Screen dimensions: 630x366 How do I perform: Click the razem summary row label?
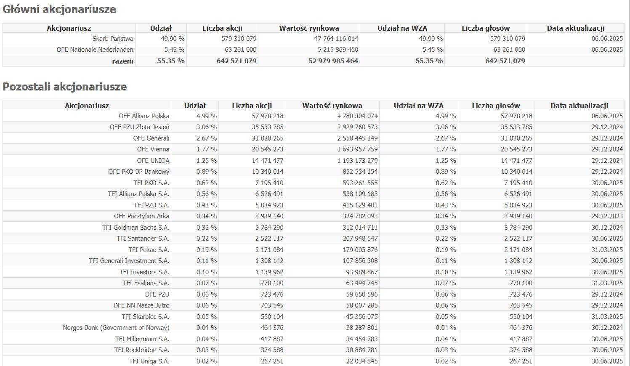(x=122, y=61)
